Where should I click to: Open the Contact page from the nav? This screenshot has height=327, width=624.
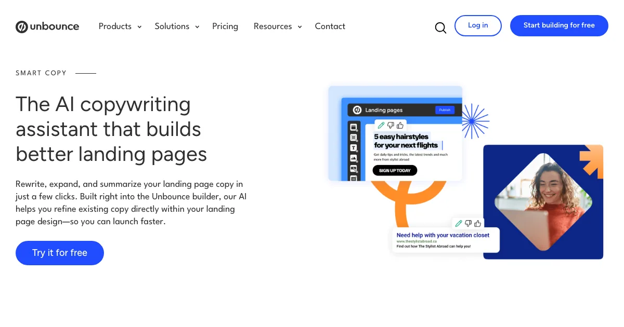pos(330,26)
